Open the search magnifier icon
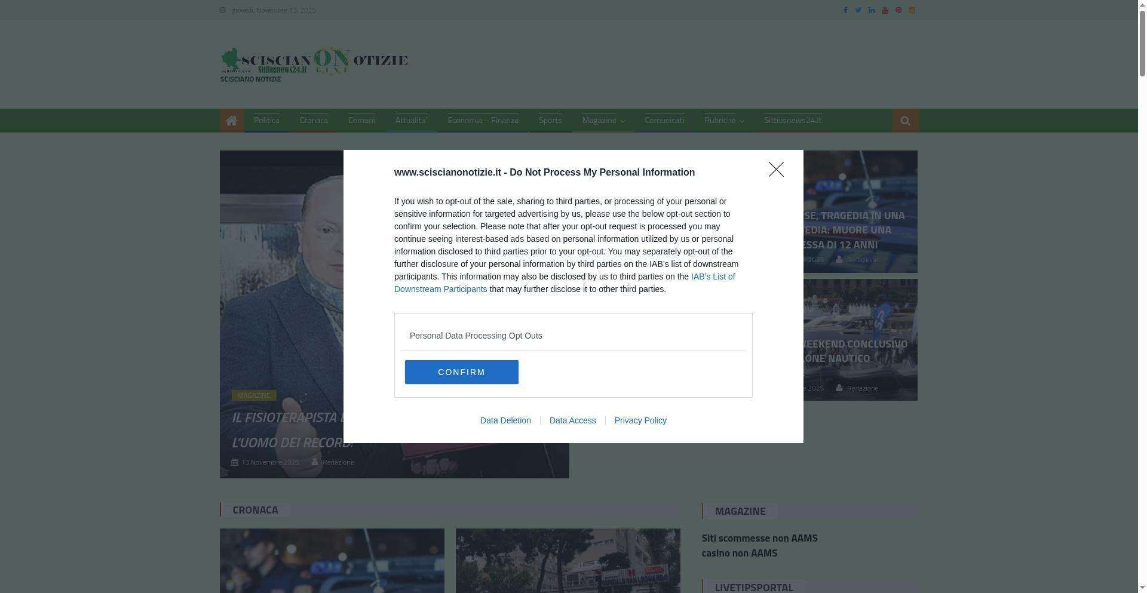 pos(905,121)
